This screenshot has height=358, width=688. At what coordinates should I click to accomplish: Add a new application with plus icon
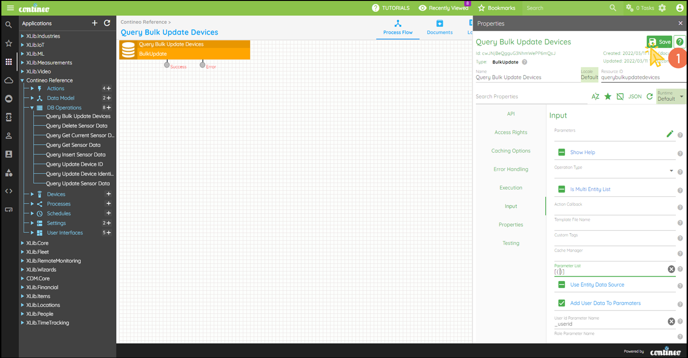coord(95,23)
